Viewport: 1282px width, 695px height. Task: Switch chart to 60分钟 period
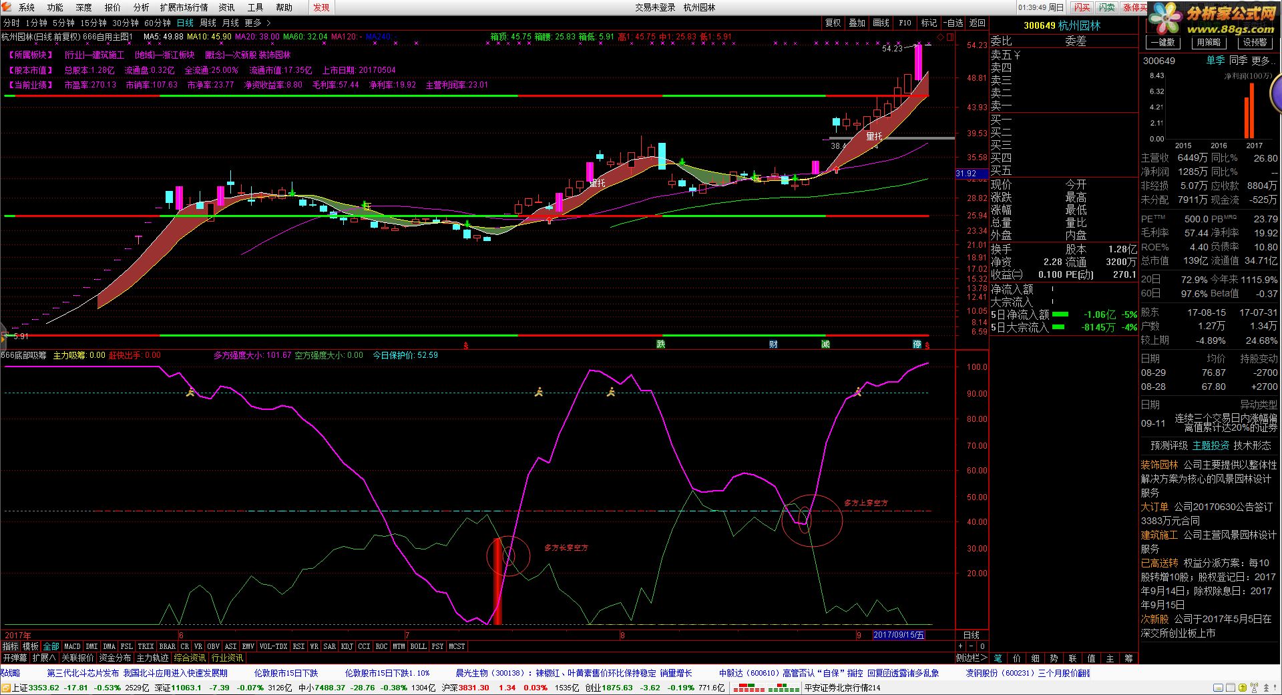(158, 23)
